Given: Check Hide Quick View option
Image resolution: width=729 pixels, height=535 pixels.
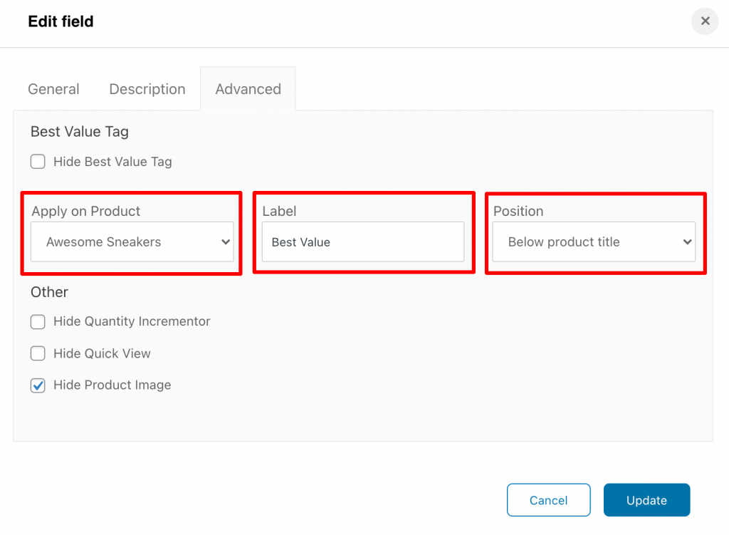Looking at the screenshot, I should 38,353.
